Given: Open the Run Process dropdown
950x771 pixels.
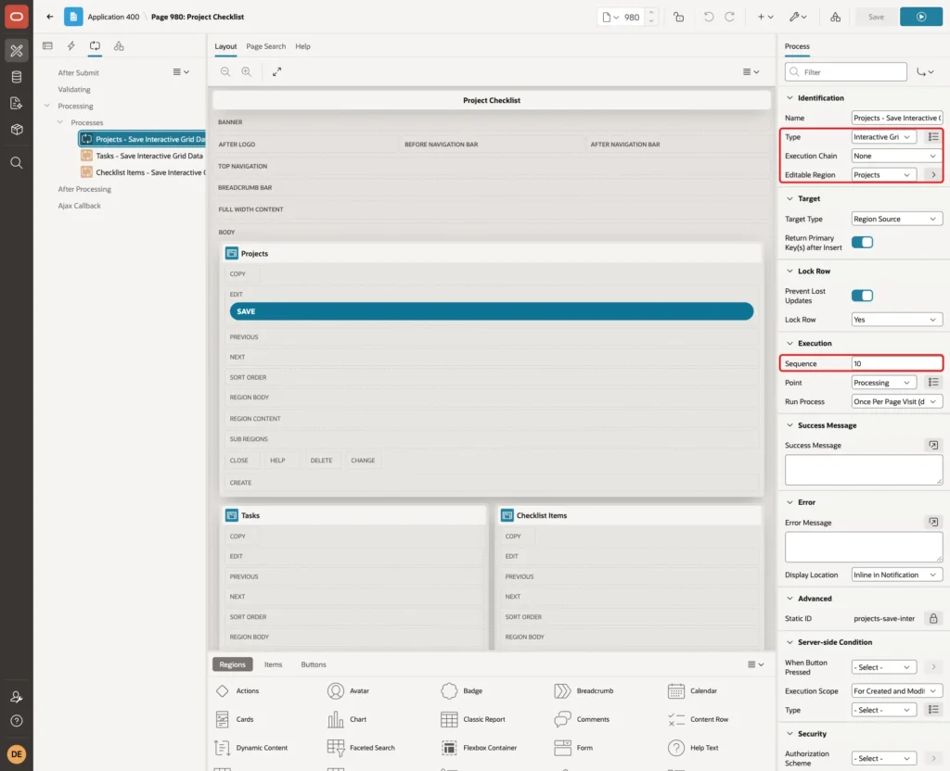Looking at the screenshot, I should coord(897,402).
